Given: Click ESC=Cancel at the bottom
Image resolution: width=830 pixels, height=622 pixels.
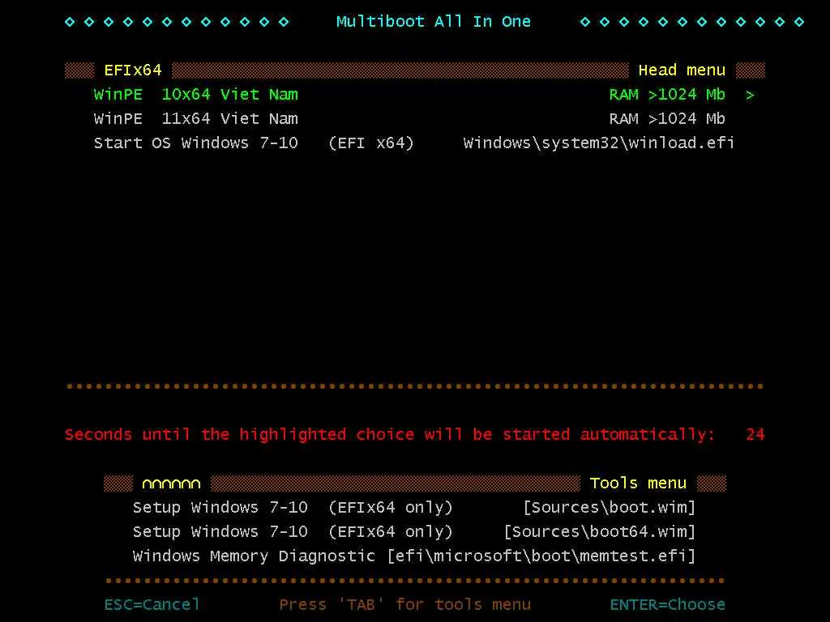Looking at the screenshot, I should (152, 604).
